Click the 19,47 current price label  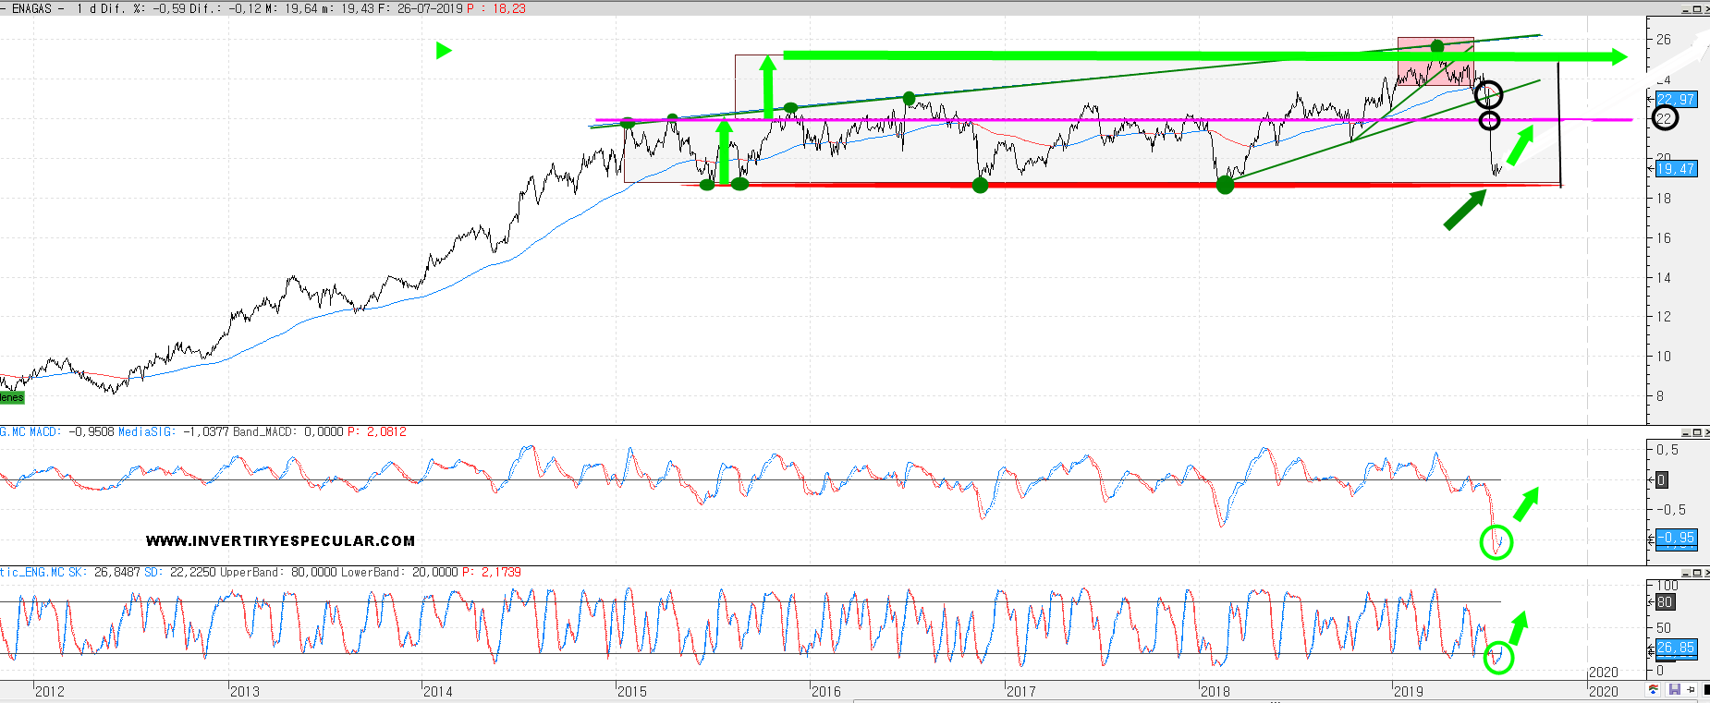click(1675, 169)
